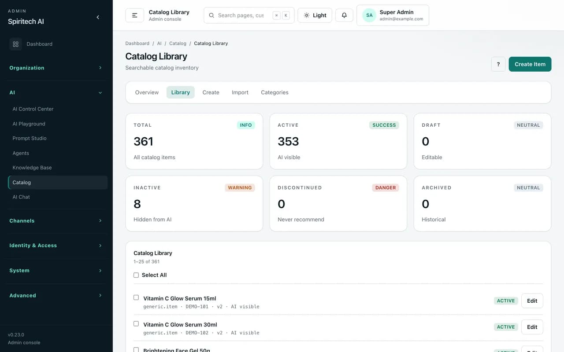Tick the Select All checkbox

(136, 275)
